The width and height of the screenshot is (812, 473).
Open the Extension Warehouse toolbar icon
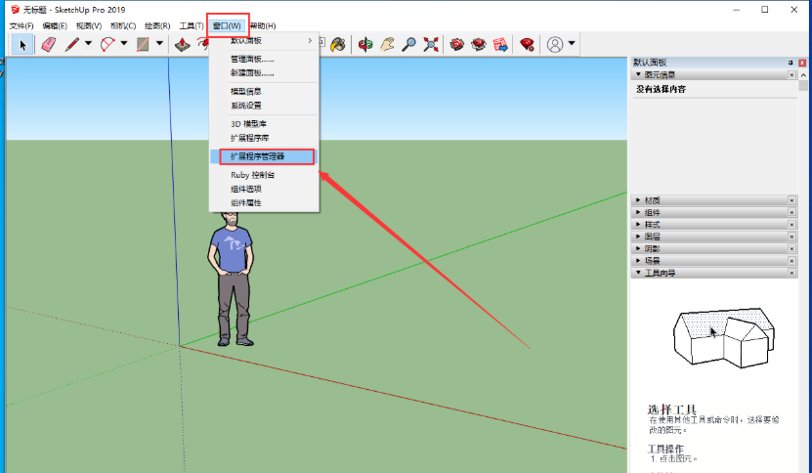tap(479, 45)
